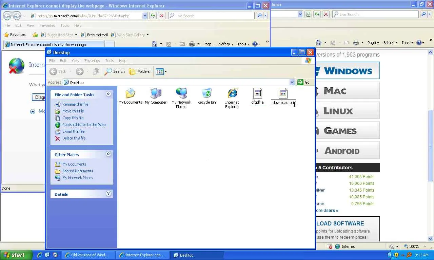Viewport: 434px width, 260px height.
Task: Open My Documents icon in Desktop window
Action: click(x=130, y=93)
